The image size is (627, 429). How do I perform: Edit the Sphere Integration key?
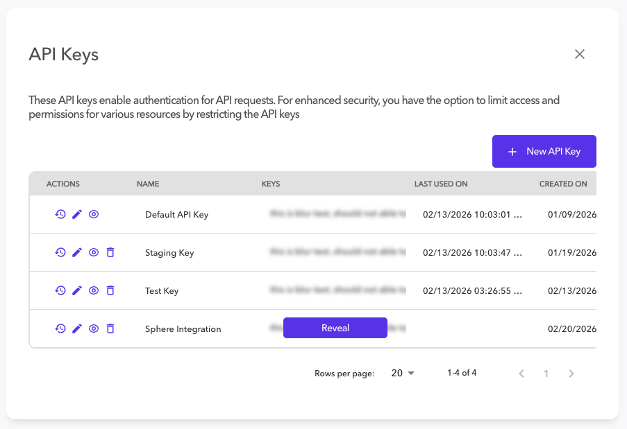pos(77,329)
